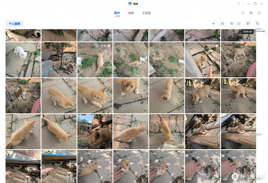This screenshot has height=183, width=268.
Task: Open the help question mark
Action: pos(239,4)
